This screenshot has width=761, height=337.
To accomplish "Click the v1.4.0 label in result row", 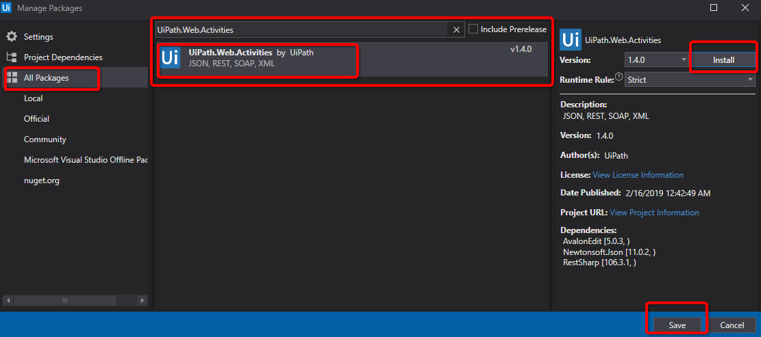I will (521, 49).
